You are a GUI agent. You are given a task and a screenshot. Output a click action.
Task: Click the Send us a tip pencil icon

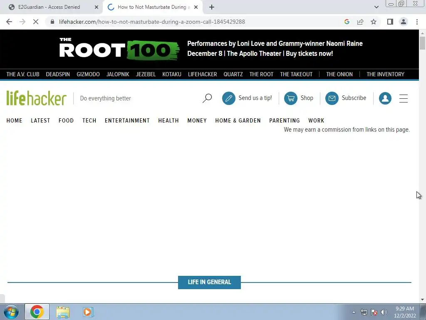click(228, 98)
